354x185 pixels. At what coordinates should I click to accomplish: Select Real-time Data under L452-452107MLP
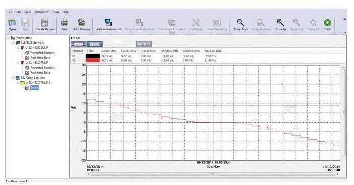click(x=40, y=73)
